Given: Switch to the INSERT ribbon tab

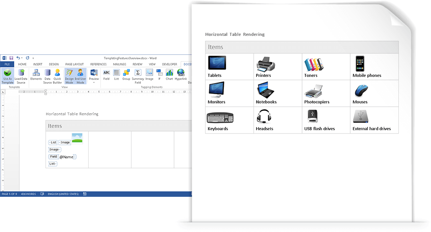Looking at the screenshot, I should tap(38, 64).
